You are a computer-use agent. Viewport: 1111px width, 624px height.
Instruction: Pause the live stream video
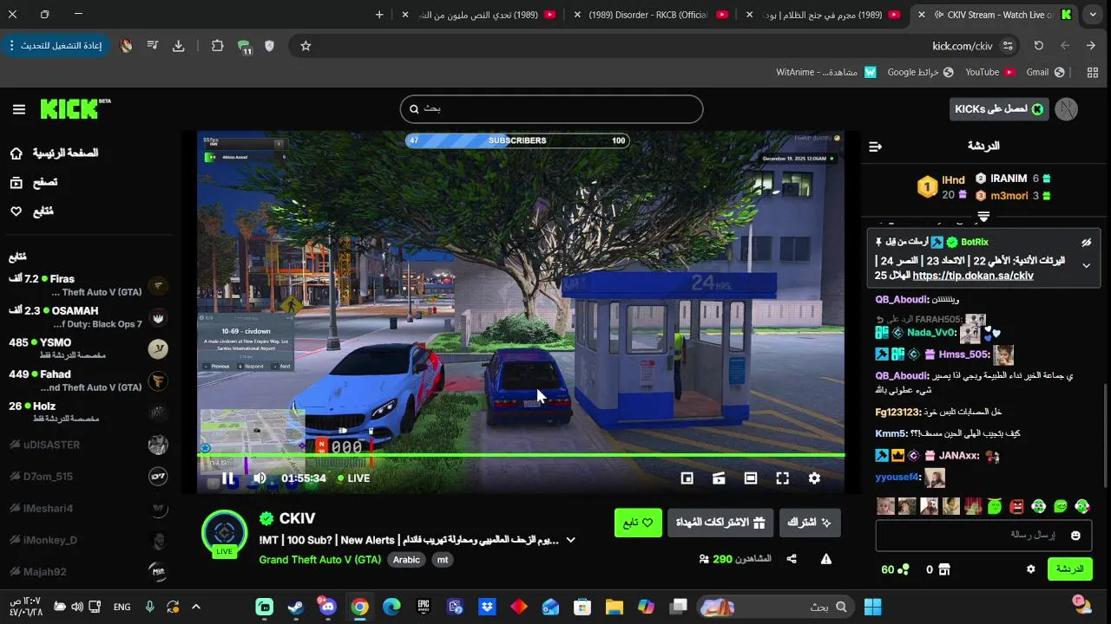pyautogui.click(x=227, y=478)
